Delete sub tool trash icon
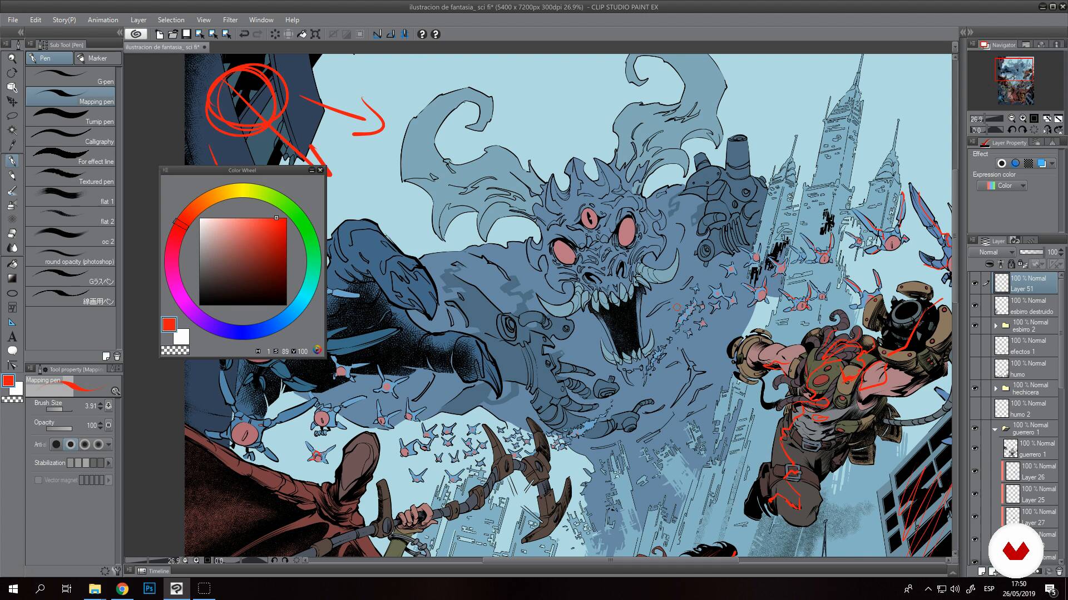This screenshot has height=600, width=1068. pyautogui.click(x=117, y=356)
